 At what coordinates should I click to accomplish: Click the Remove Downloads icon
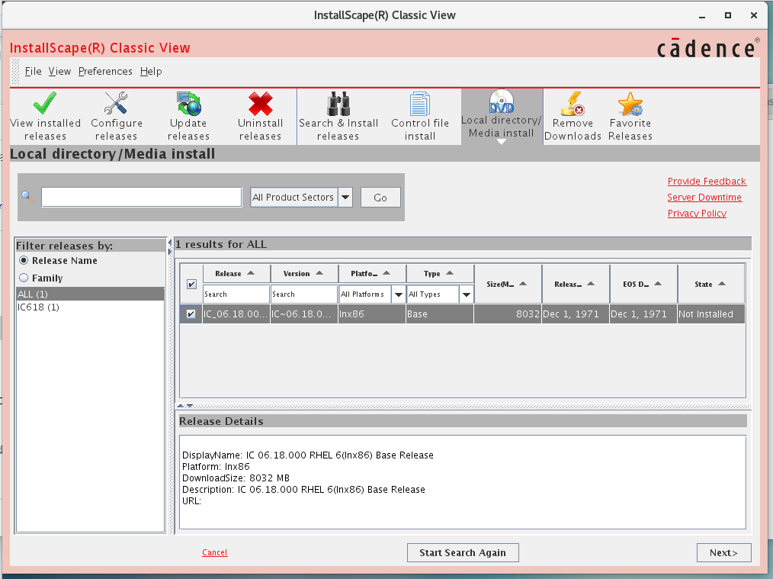[573, 104]
